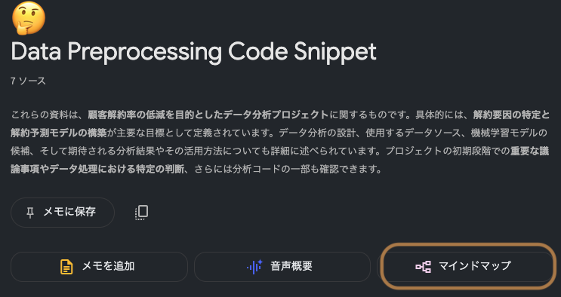
Task: Click the yellow note icon in メモを追加
Action: click(66, 267)
